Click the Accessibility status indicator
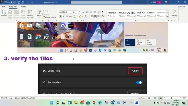Viewport: 188px width, 106px height. click(25, 98)
